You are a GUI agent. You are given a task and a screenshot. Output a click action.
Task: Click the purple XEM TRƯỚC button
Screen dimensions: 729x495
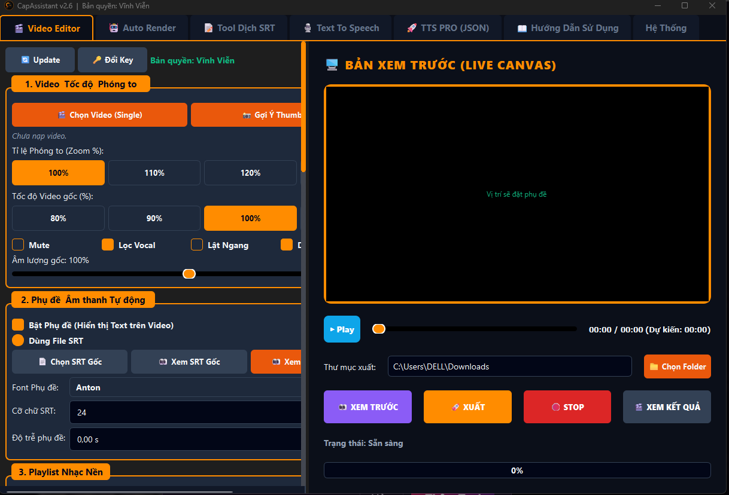tap(367, 407)
